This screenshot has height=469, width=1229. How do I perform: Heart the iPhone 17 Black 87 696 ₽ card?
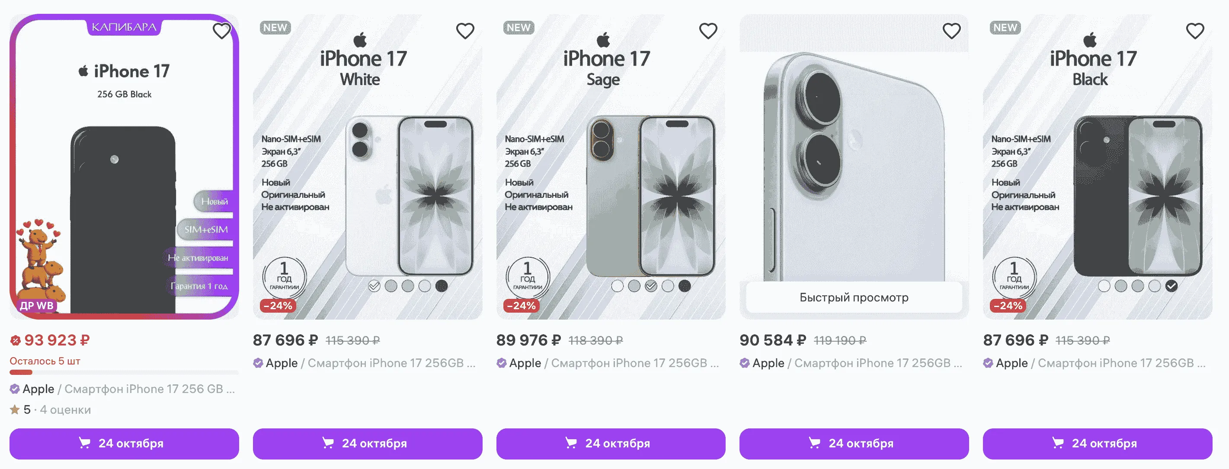1195,31
